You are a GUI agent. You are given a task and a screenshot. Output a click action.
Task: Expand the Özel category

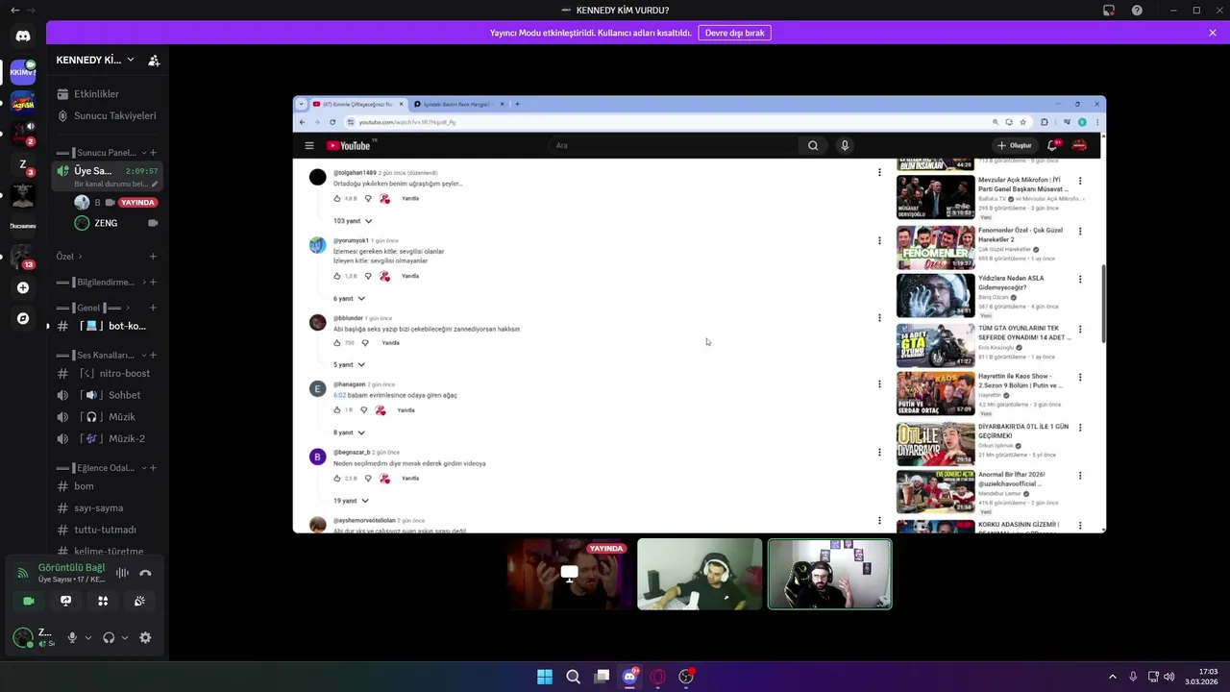(x=69, y=257)
